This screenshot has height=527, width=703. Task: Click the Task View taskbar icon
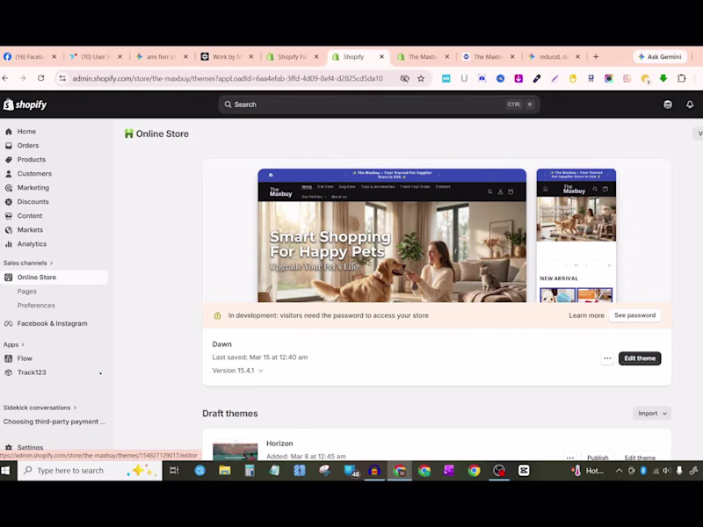[x=174, y=471]
